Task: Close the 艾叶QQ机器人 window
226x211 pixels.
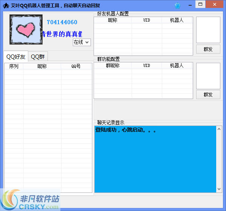Action: click(215, 4)
